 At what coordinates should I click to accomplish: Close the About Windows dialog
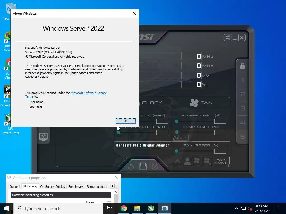tap(134, 13)
